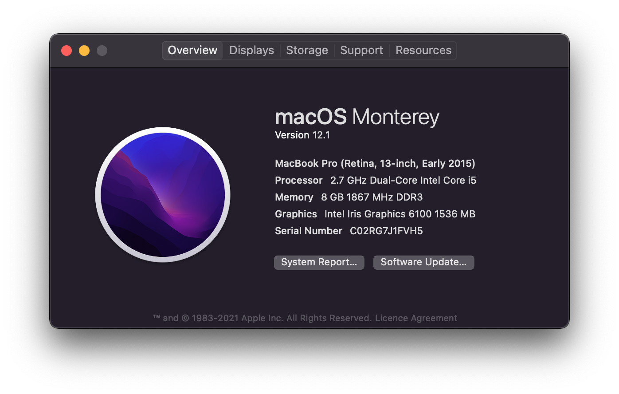Click the yellow minimize traffic light
Screen dimensions: 619x394
coord(84,50)
